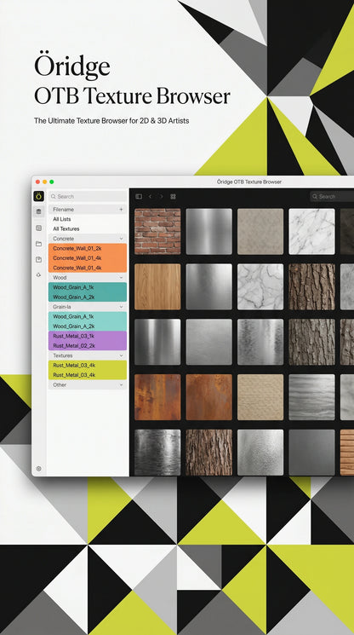Open the red brick wall texture thumbnail
The height and width of the screenshot is (635, 354).
157,231
